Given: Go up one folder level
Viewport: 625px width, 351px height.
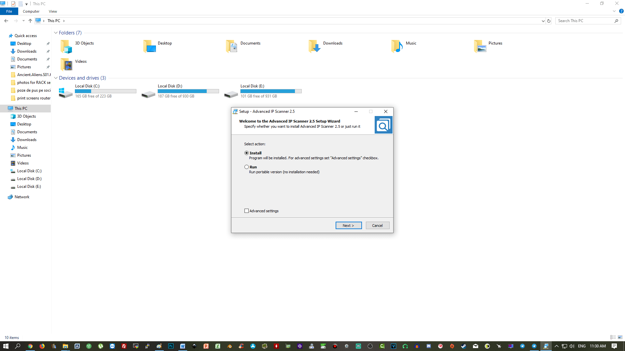Looking at the screenshot, I should pyautogui.click(x=30, y=20).
